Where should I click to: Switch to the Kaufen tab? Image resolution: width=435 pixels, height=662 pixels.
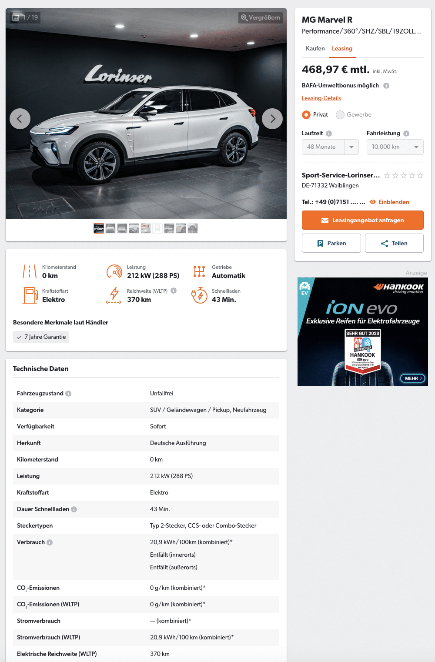click(315, 49)
